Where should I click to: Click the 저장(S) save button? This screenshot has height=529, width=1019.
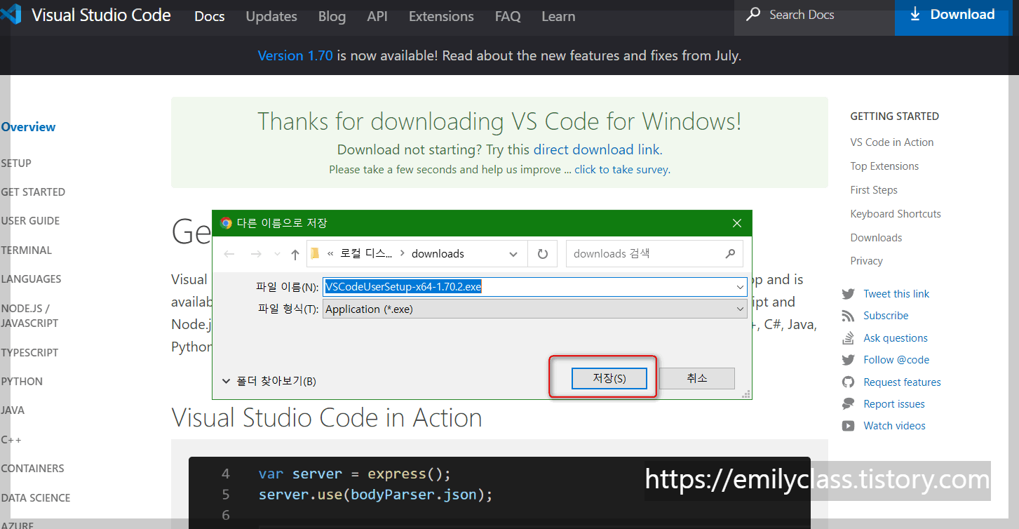tap(609, 378)
